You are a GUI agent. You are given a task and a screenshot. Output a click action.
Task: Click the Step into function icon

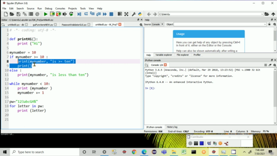point(92,14)
